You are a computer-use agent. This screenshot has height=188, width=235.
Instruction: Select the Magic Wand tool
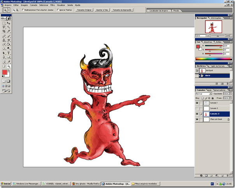point(9,27)
